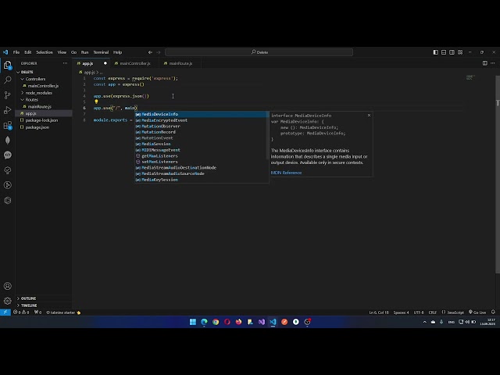Open MDN Reference link
Viewport: 500px width, 375px height.
286,173
